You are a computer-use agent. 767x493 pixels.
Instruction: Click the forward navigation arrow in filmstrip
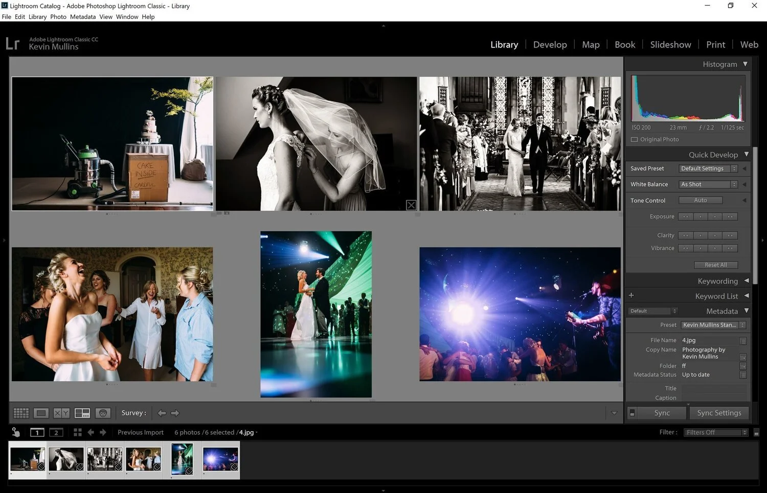(103, 432)
